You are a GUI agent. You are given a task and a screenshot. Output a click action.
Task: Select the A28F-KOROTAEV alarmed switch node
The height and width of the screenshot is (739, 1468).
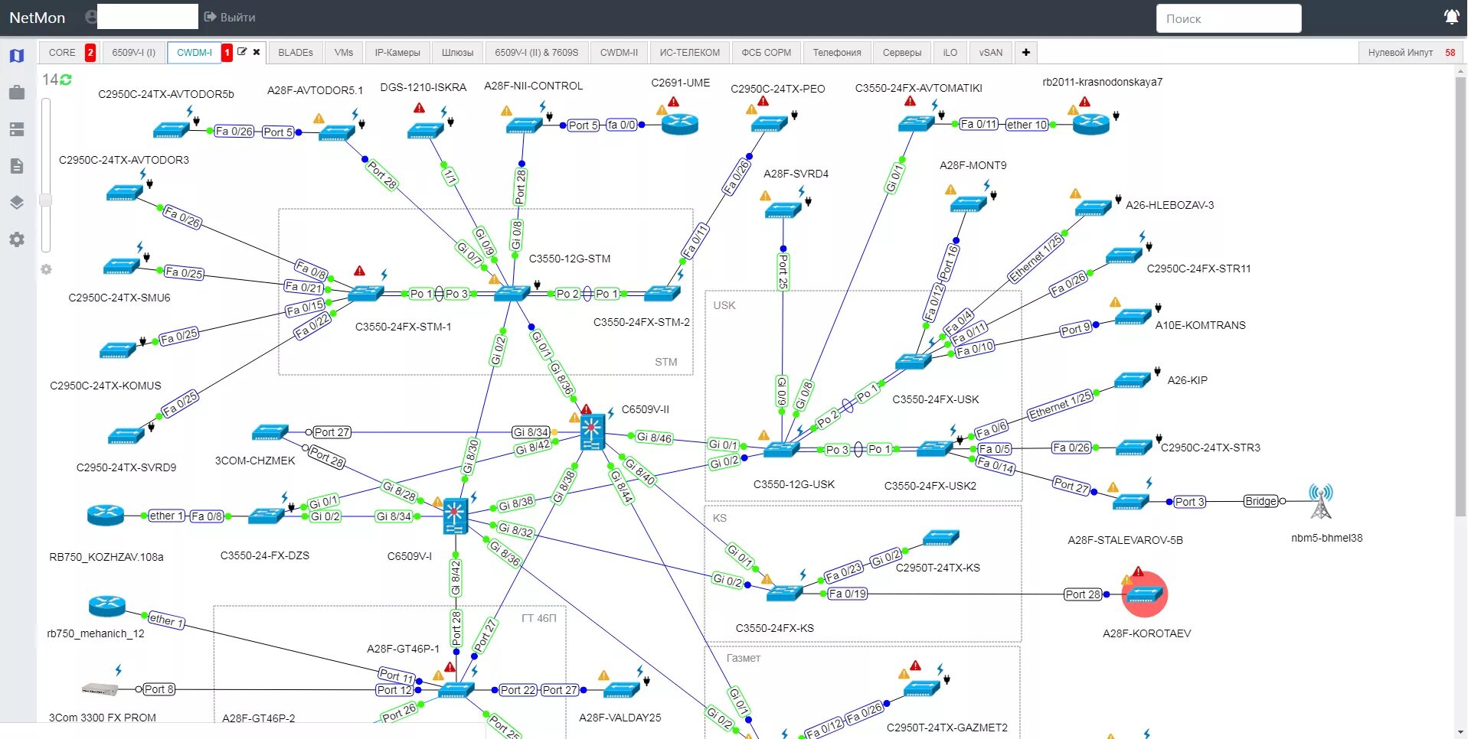coord(1145,594)
